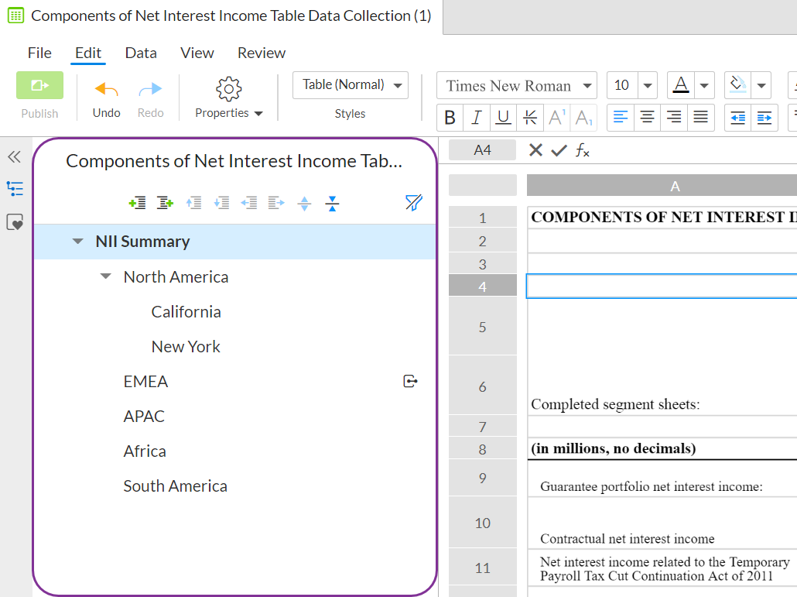This screenshot has width=797, height=597.
Task: Expand all nodes using the expand-all icon
Action: coord(304,203)
